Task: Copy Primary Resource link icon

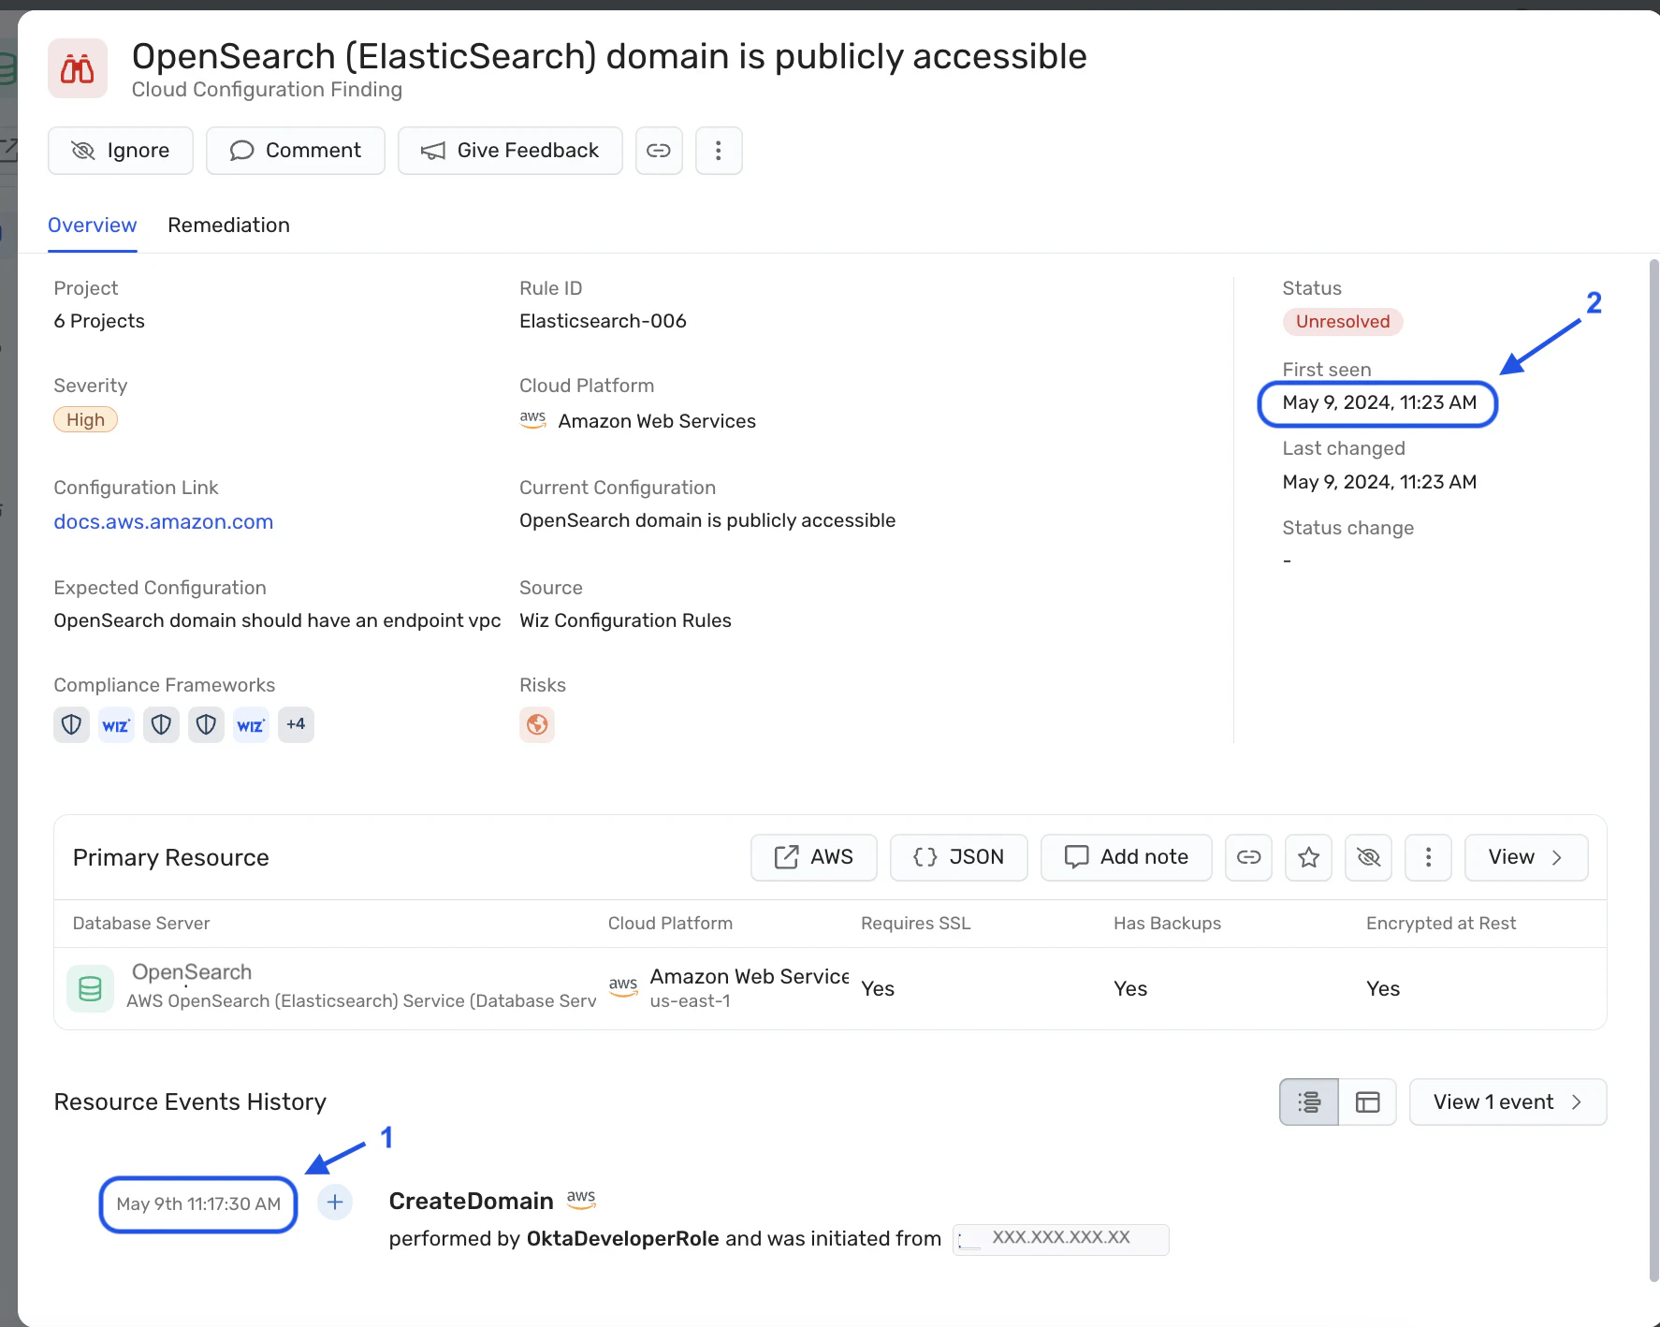Action: pos(1248,857)
